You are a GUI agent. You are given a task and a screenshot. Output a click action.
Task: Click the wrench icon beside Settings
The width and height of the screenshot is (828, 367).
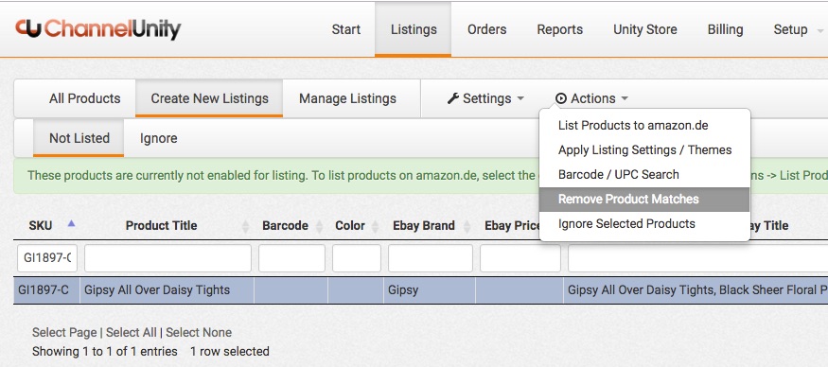tap(453, 98)
